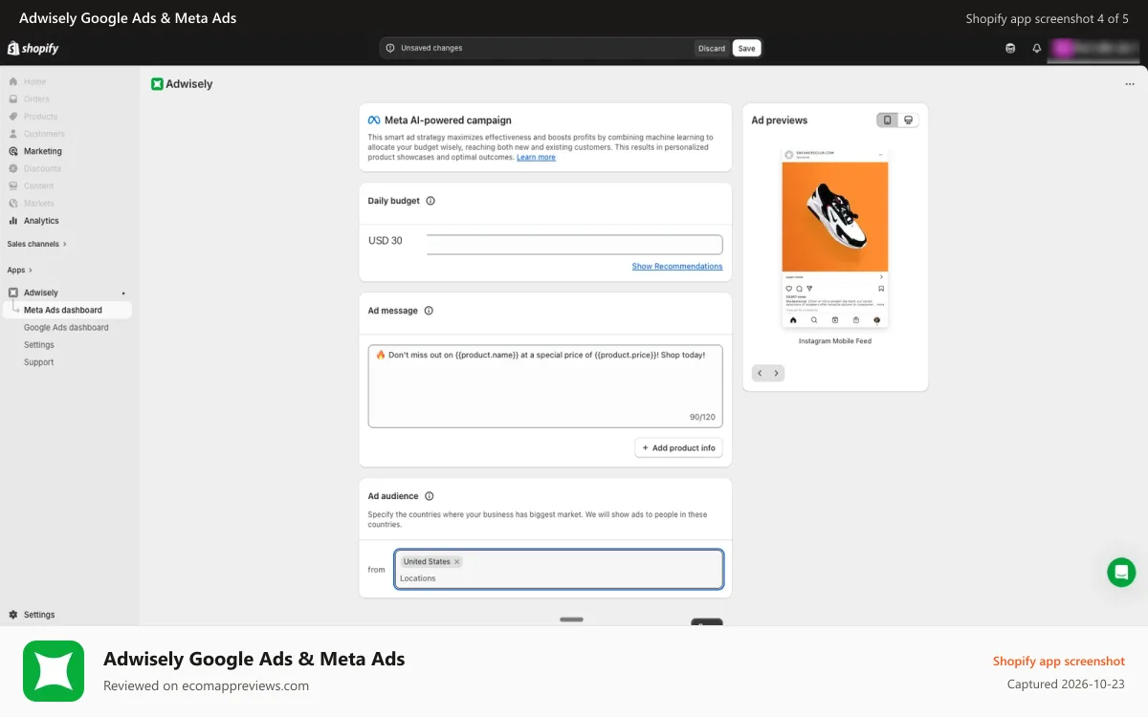Open Adwisely Support page
The image size is (1148, 717).
click(x=39, y=362)
